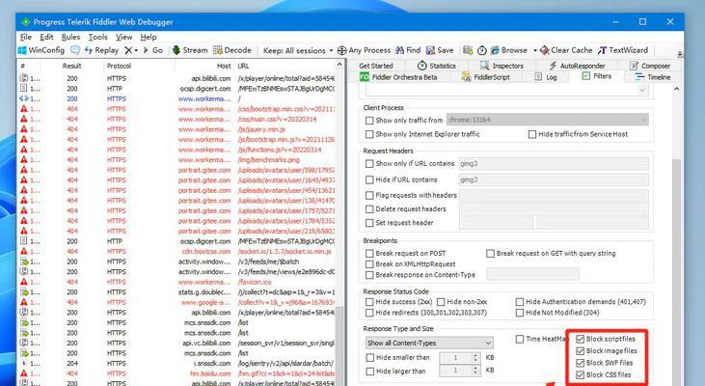705x386 pixels.
Task: Uncheck Block image files
Action: [580, 351]
